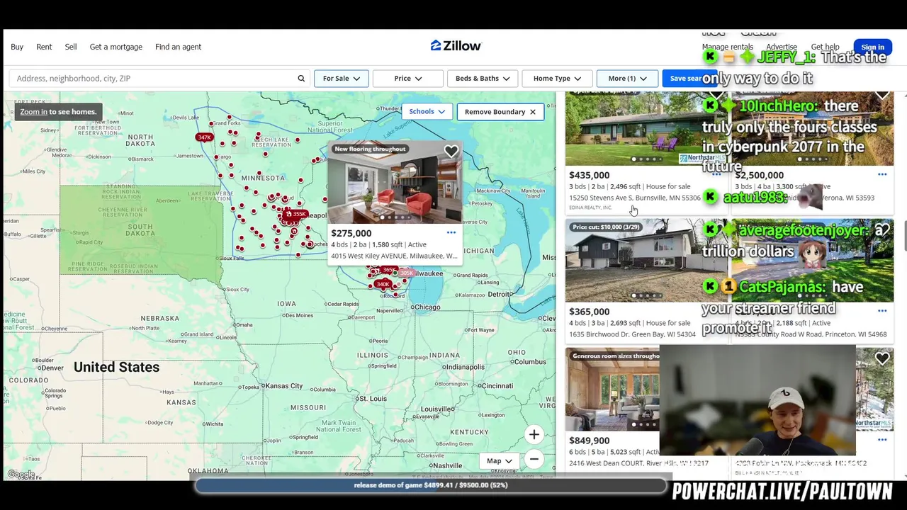This screenshot has width=907, height=510.
Task: Open more options for $2,500,000 listing
Action: [x=882, y=174]
